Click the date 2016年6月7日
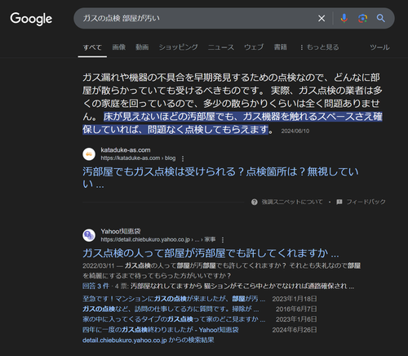Screen dimensions: 408x356 [x=296, y=309]
